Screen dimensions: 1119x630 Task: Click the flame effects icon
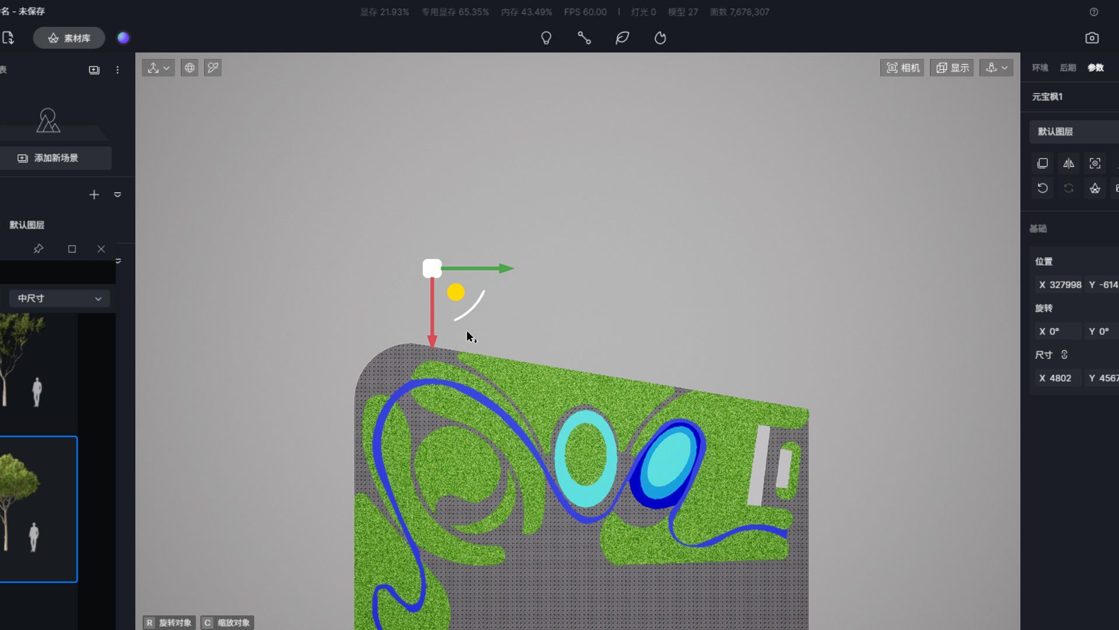tap(660, 38)
